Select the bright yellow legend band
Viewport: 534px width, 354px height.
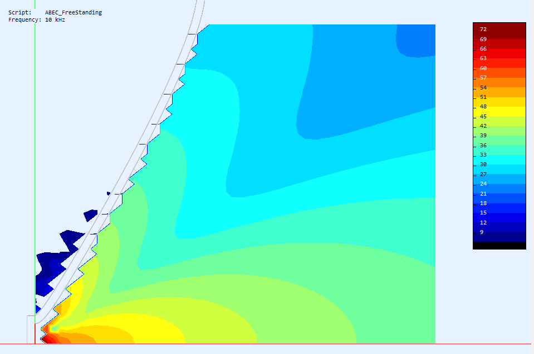[x=499, y=112]
